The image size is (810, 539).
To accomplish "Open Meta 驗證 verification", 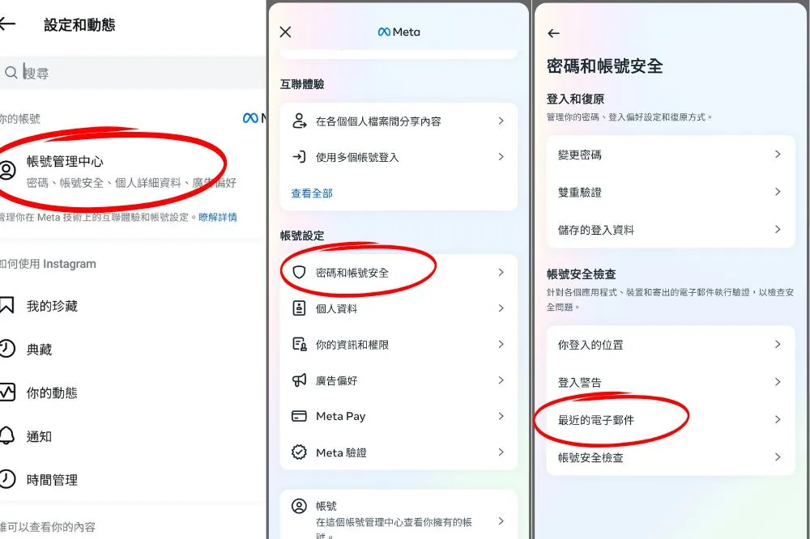I will pyautogui.click(x=399, y=452).
